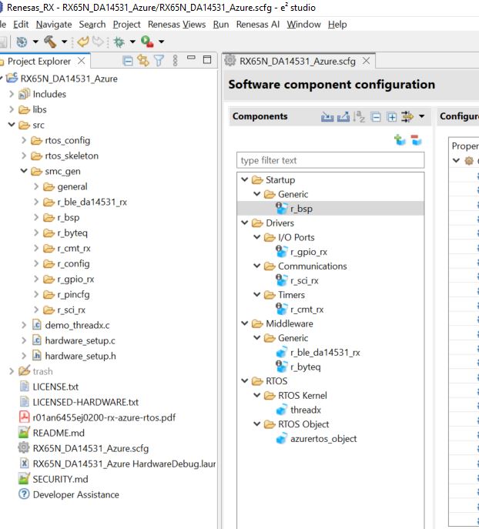This screenshot has width=479, height=529.
Task: Open the Edit menu
Action: pos(21,25)
